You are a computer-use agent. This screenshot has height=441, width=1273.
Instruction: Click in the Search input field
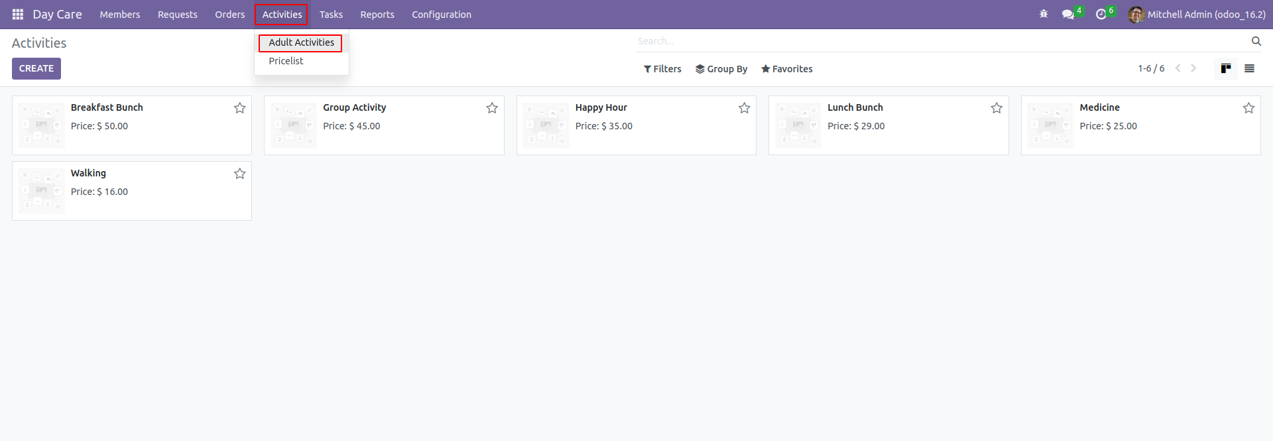(941, 41)
